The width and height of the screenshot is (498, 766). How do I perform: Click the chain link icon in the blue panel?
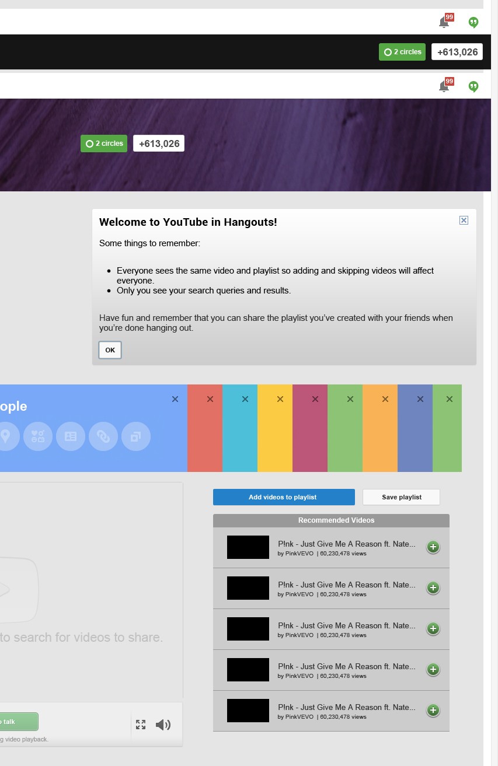pos(103,436)
